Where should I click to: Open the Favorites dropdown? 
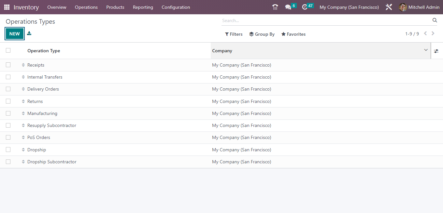(x=293, y=34)
